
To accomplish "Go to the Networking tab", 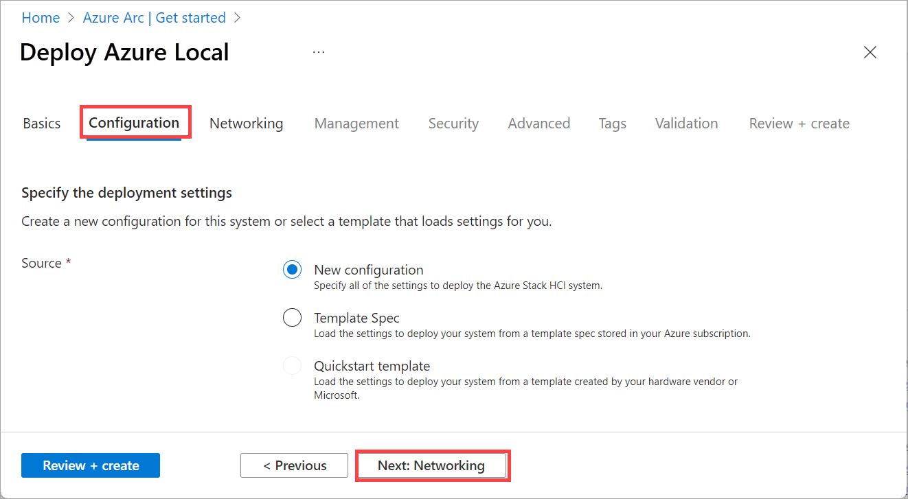I will click(247, 124).
